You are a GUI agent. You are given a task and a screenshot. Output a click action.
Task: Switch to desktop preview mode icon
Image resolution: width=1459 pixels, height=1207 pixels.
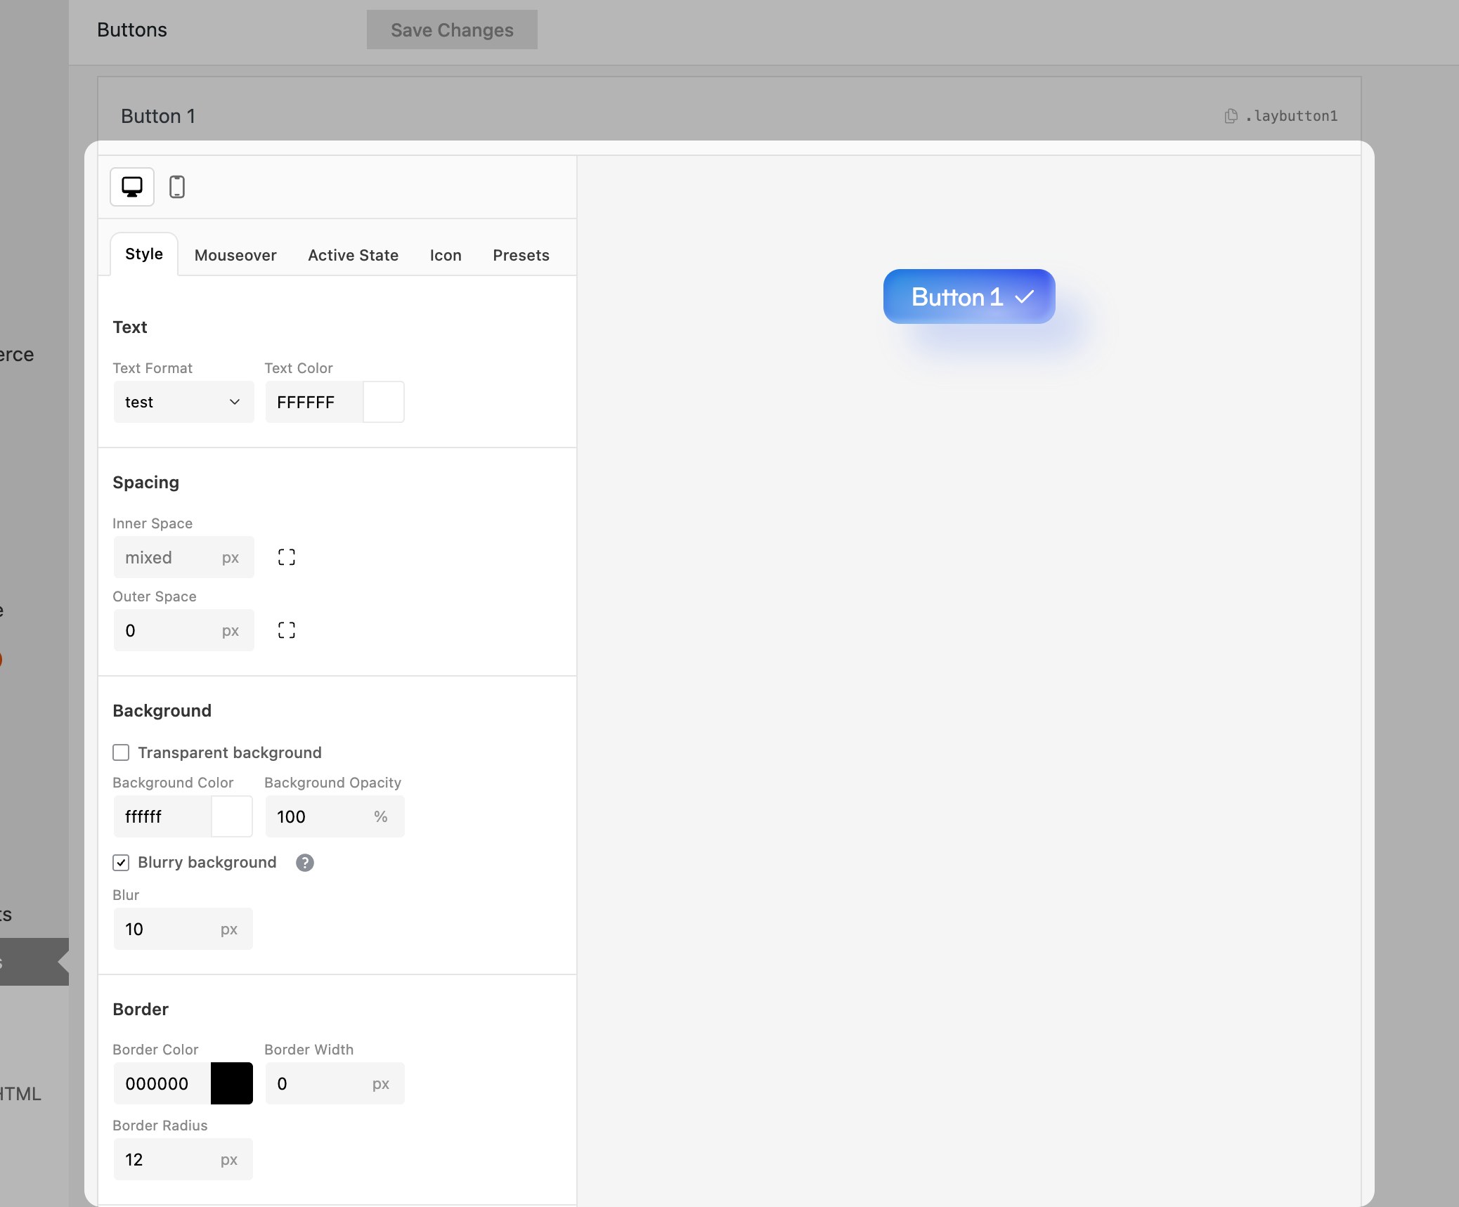[x=132, y=187]
